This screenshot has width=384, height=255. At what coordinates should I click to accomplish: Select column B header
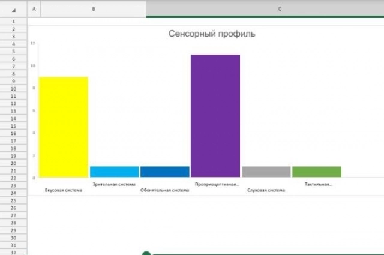pos(94,9)
